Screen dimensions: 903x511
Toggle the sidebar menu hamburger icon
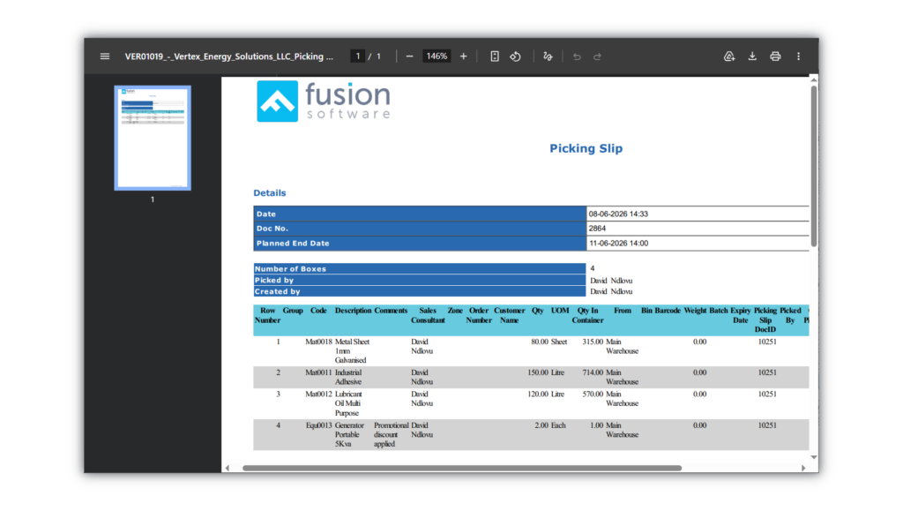105,56
